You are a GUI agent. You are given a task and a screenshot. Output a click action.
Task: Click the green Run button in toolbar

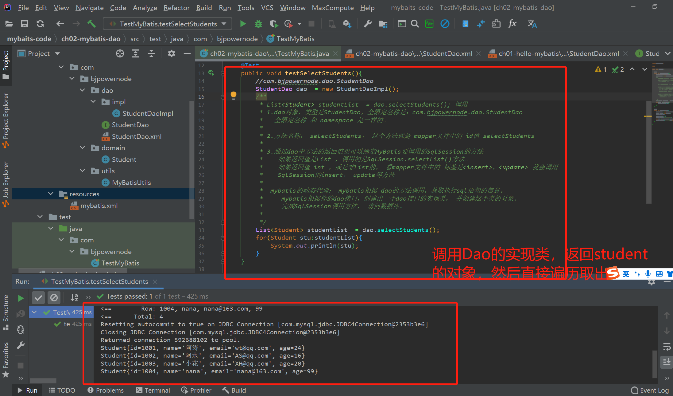click(x=243, y=24)
